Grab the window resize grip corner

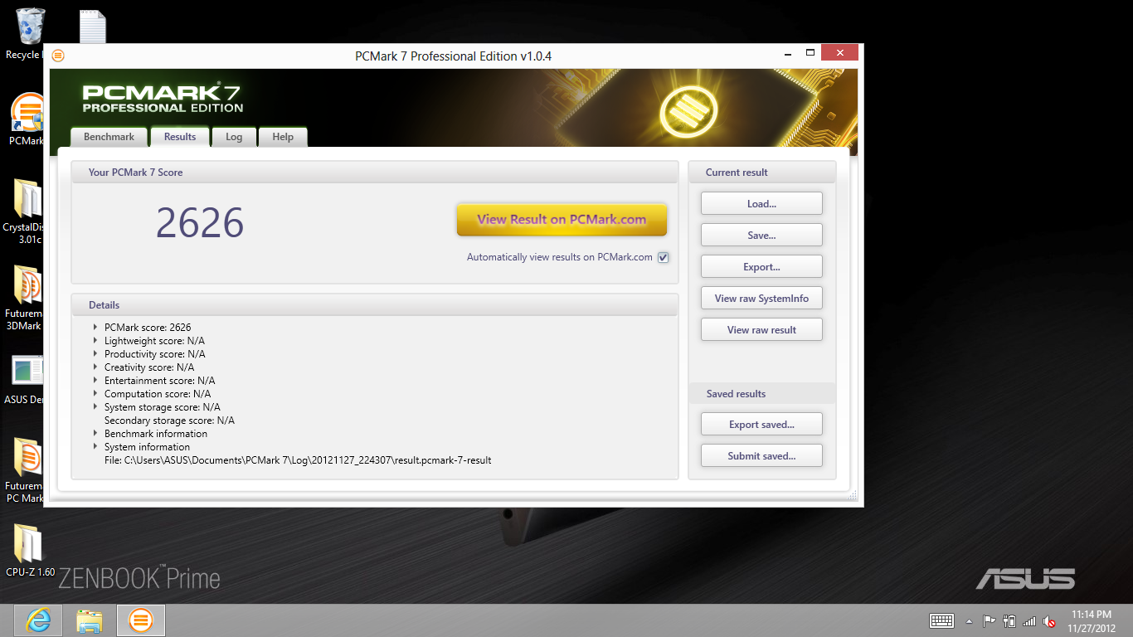click(850, 494)
